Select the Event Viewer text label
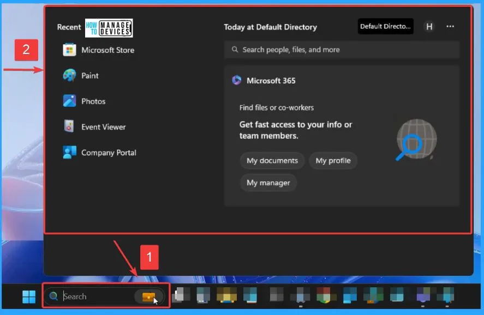Image resolution: width=484 pixels, height=315 pixels. click(x=104, y=126)
